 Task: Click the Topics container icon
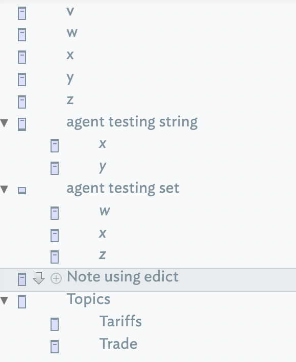click(22, 302)
